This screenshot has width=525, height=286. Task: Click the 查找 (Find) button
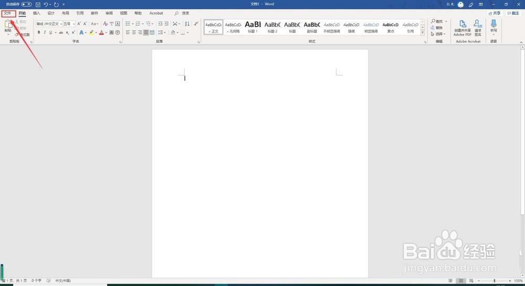(437, 21)
